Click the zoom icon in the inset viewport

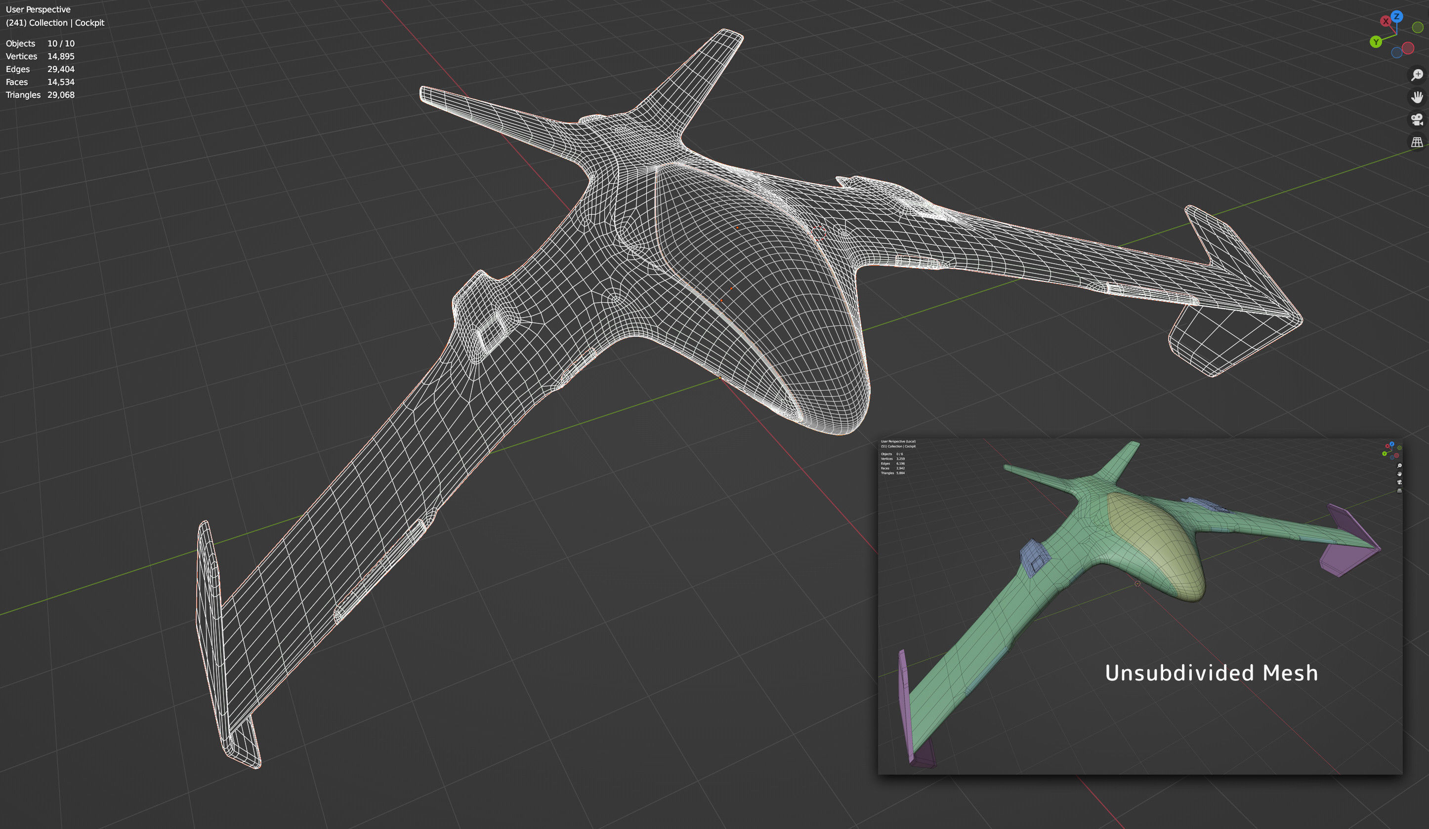click(1399, 466)
